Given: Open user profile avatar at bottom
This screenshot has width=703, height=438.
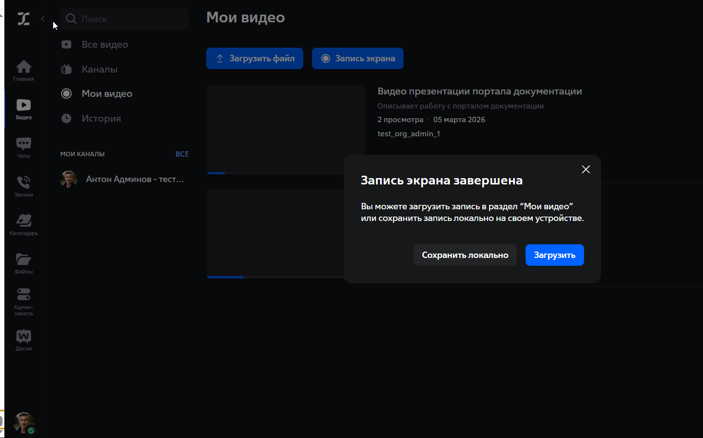Looking at the screenshot, I should [23, 422].
